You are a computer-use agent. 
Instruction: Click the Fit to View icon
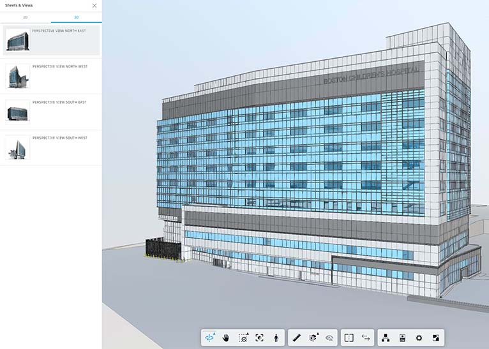coord(260,338)
